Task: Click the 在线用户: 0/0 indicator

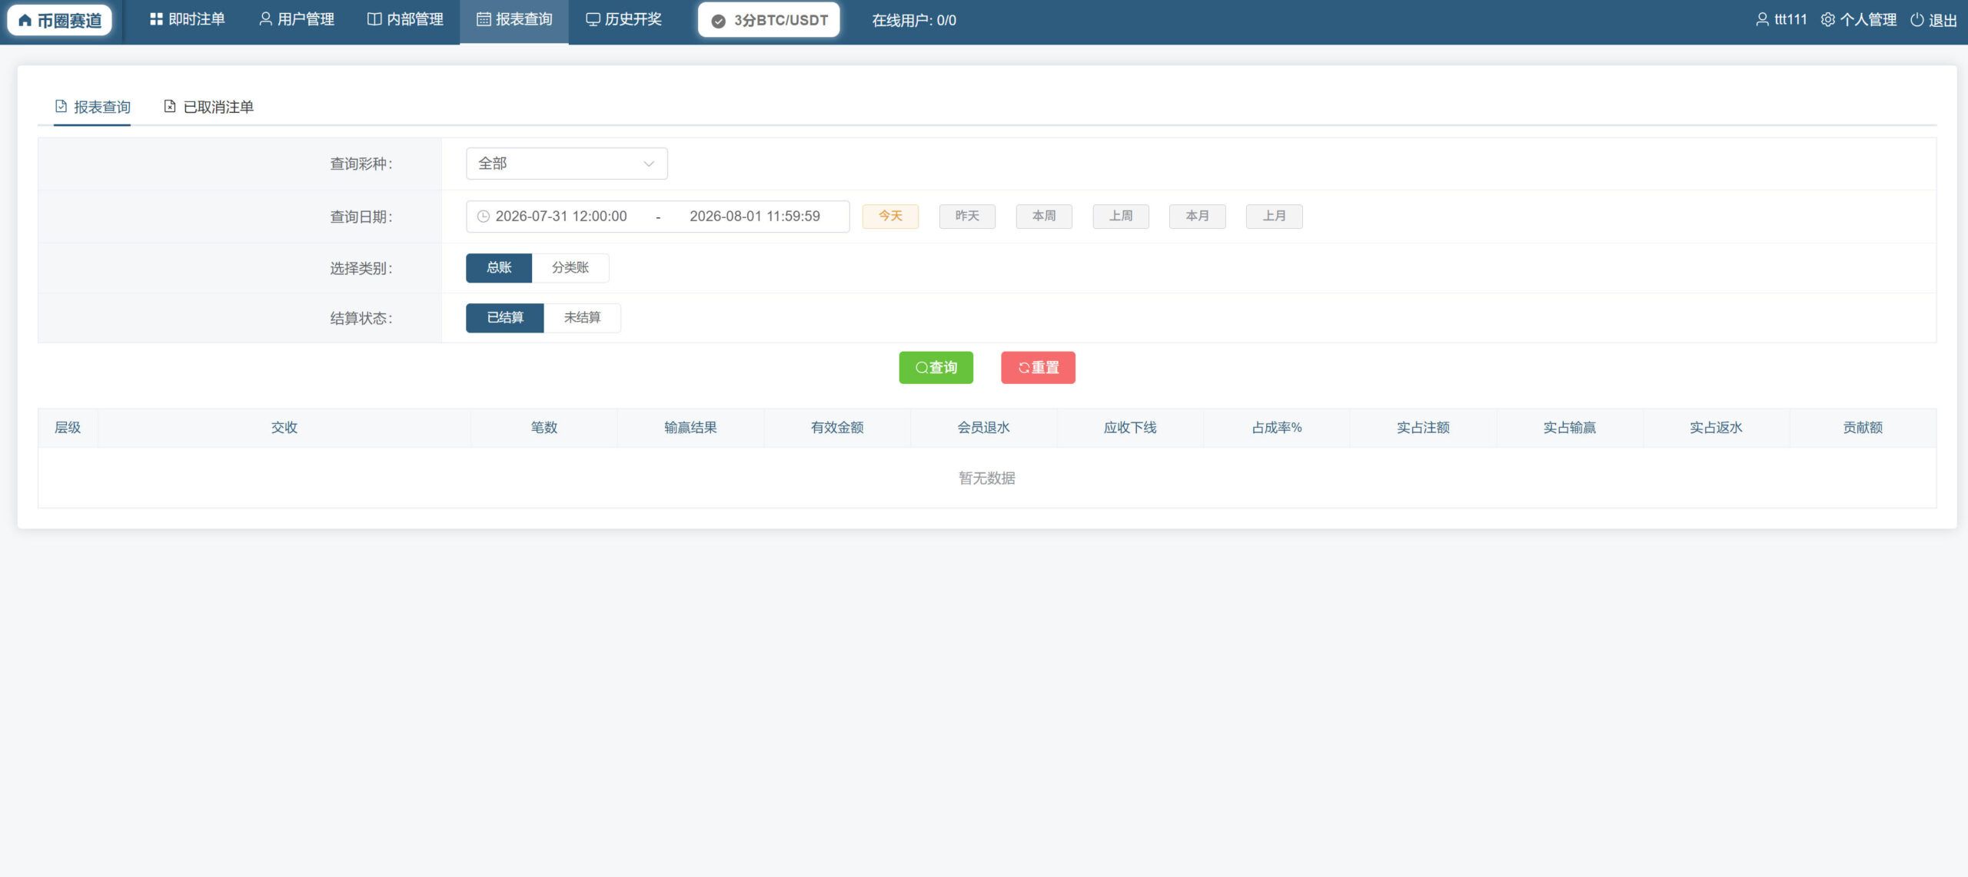Action: point(914,21)
